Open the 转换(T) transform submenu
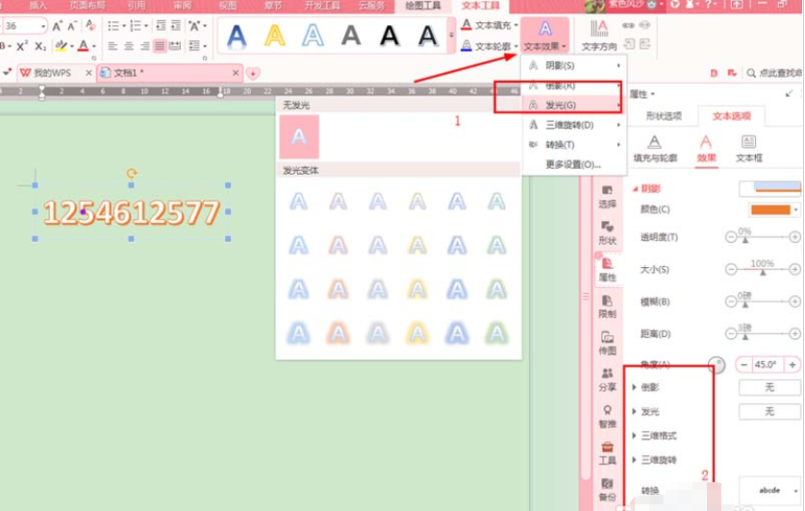Image resolution: width=805 pixels, height=511 pixels. coord(574,144)
